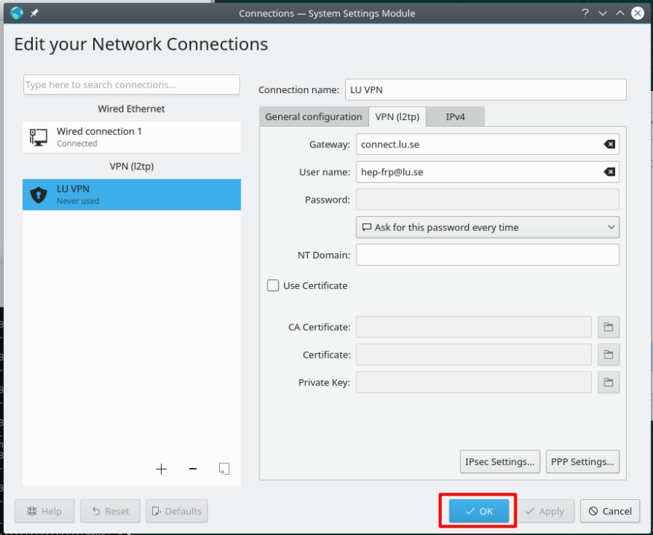The width and height of the screenshot is (653, 535).
Task: Minimize the window with down chevron
Action: [x=602, y=13]
